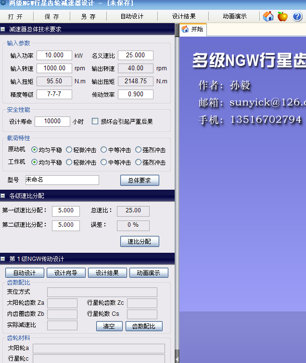Click 设计结果 in the top toolbar
This screenshot has height=363, width=306.
184,16
